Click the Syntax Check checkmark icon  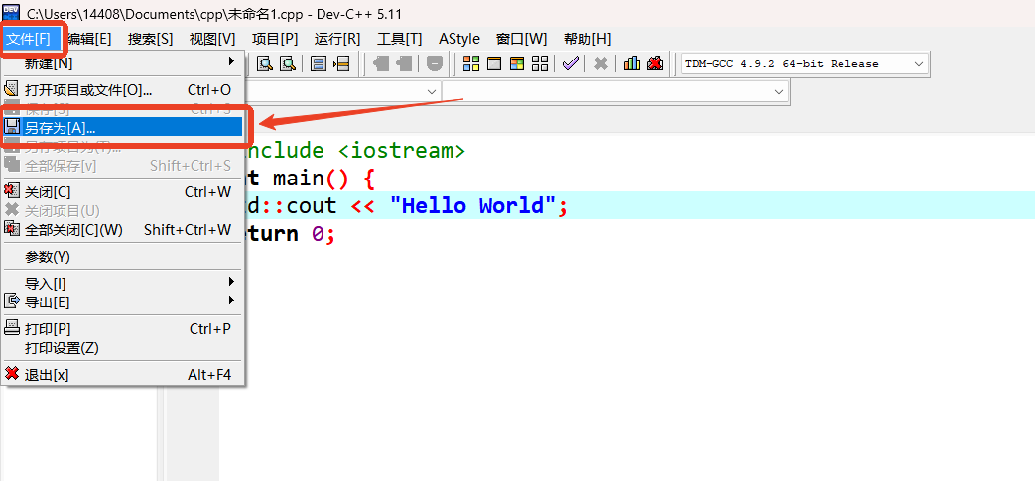[x=571, y=63]
